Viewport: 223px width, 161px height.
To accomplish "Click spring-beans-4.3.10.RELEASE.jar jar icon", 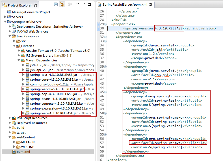I will coord(27,99).
